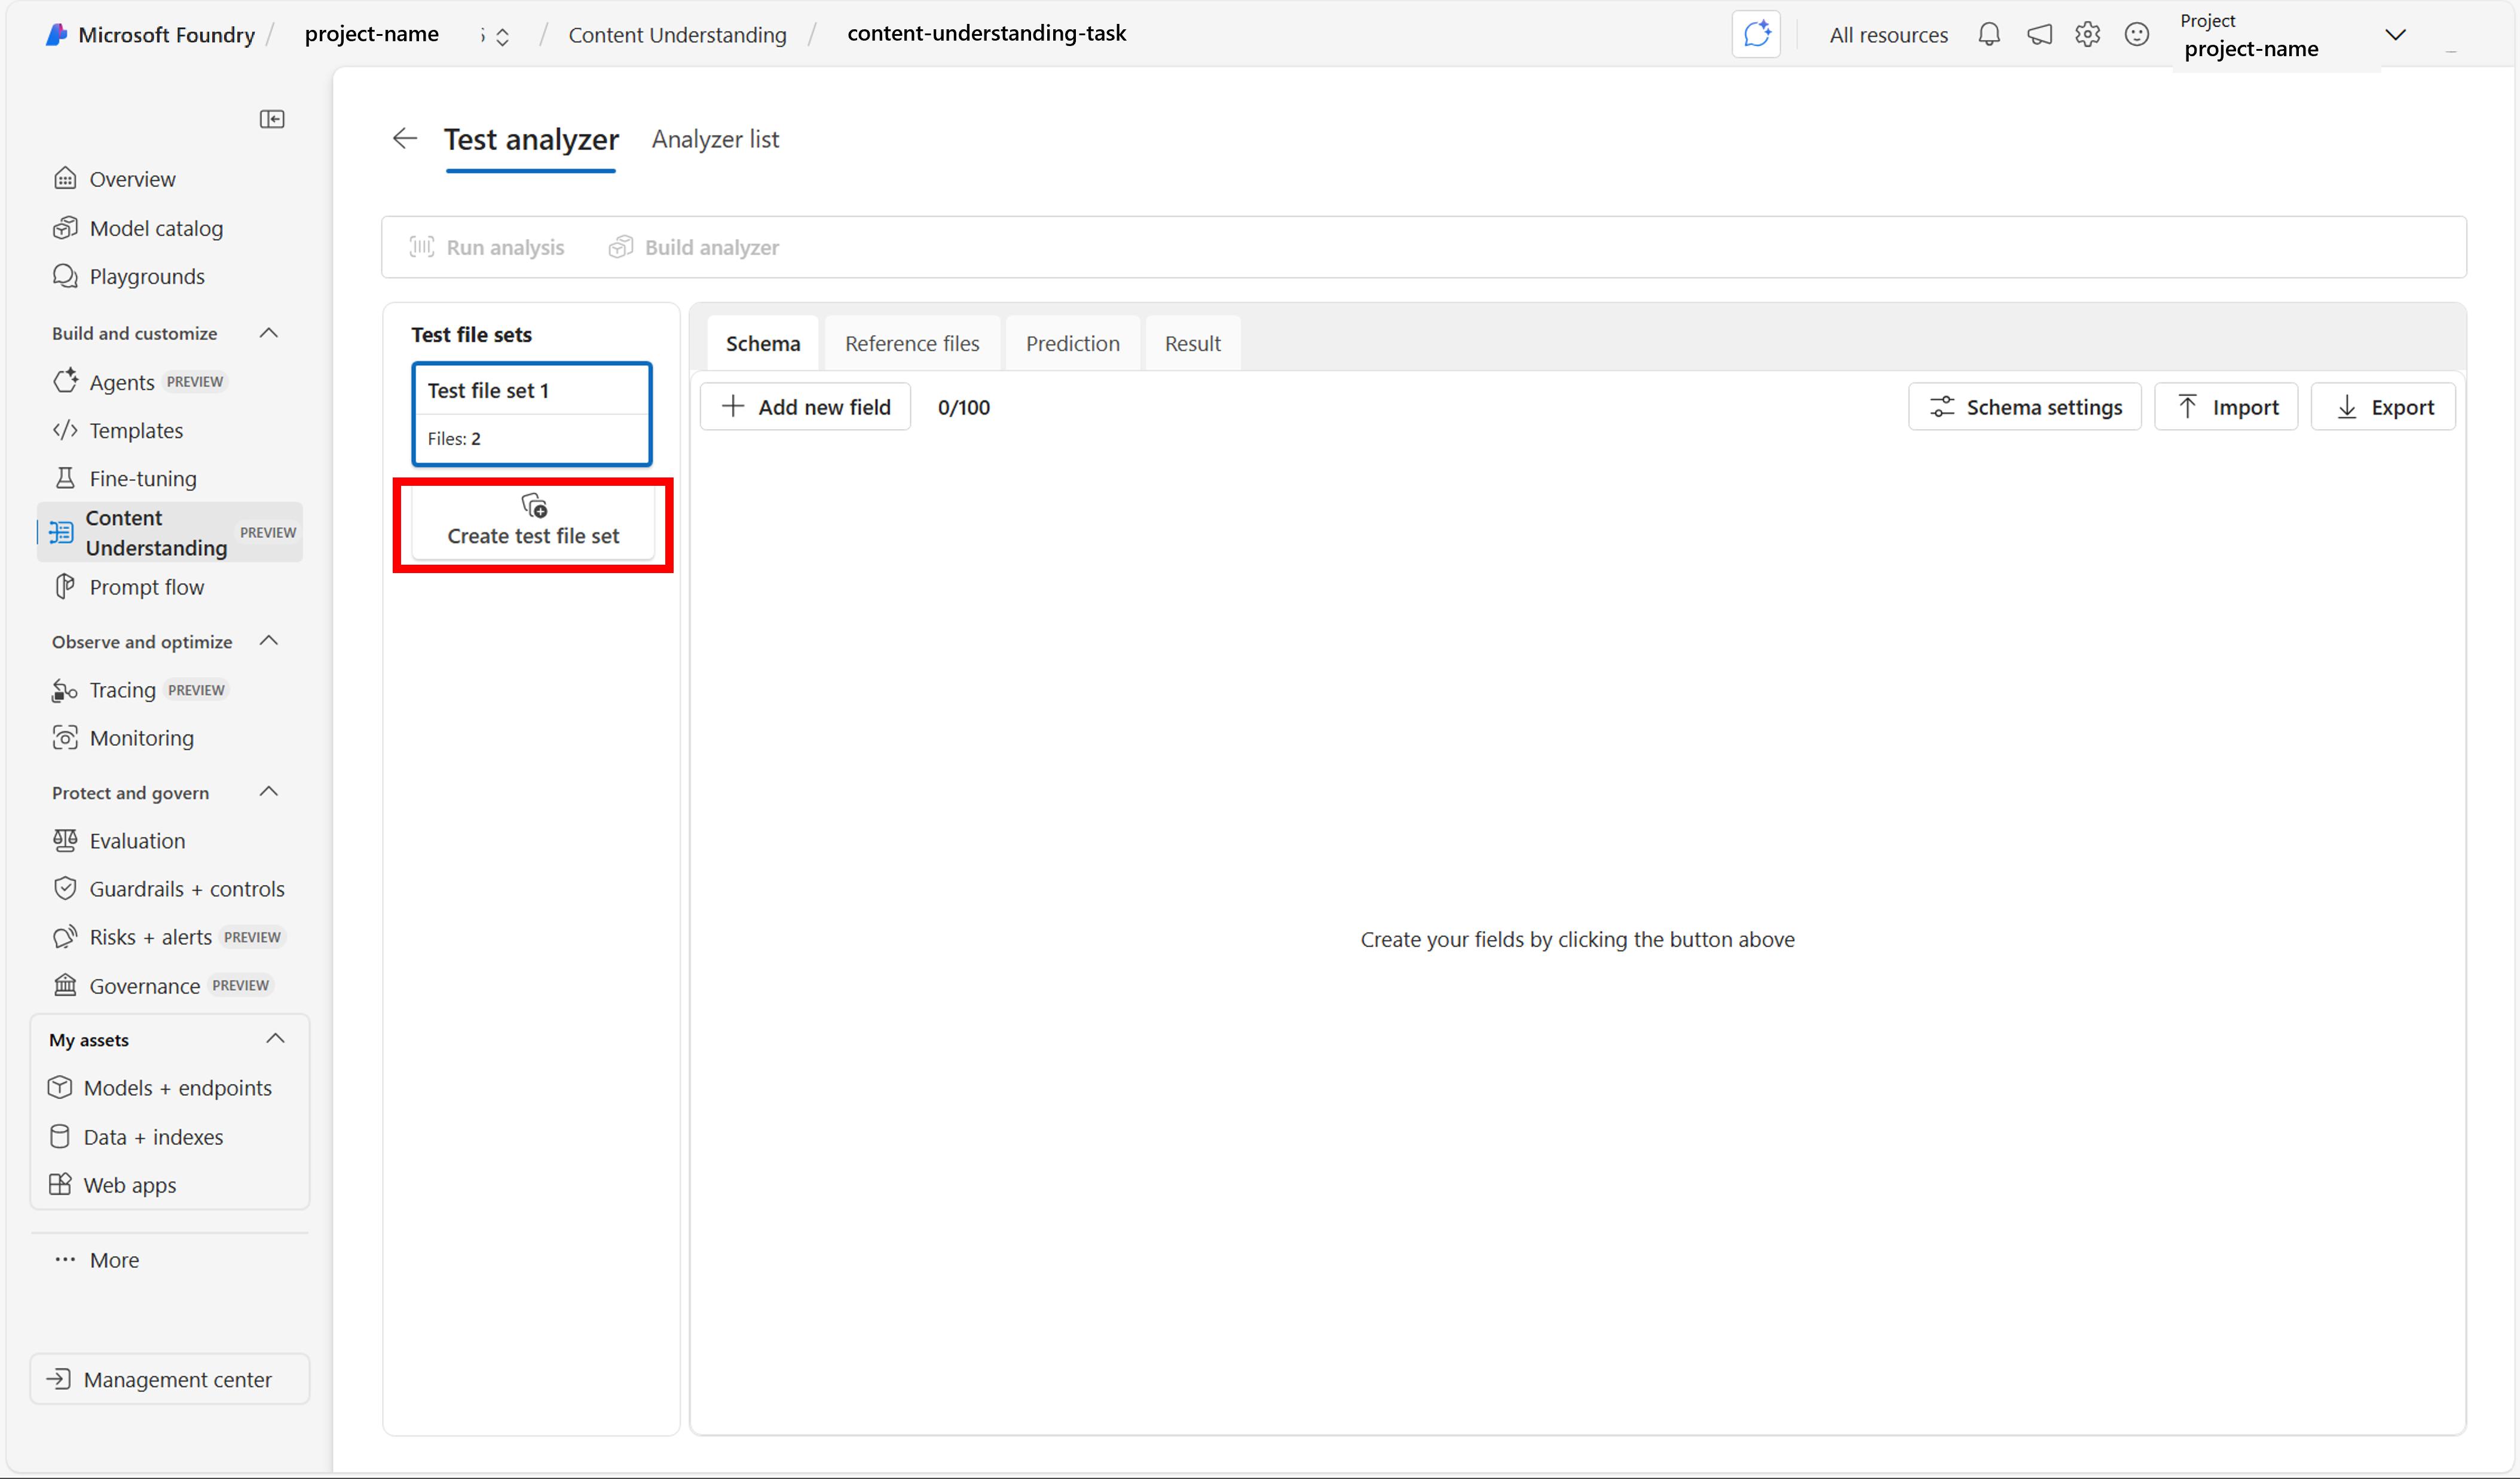The height and width of the screenshot is (1479, 2520).
Task: Switch to the Prediction tab
Action: 1072,343
